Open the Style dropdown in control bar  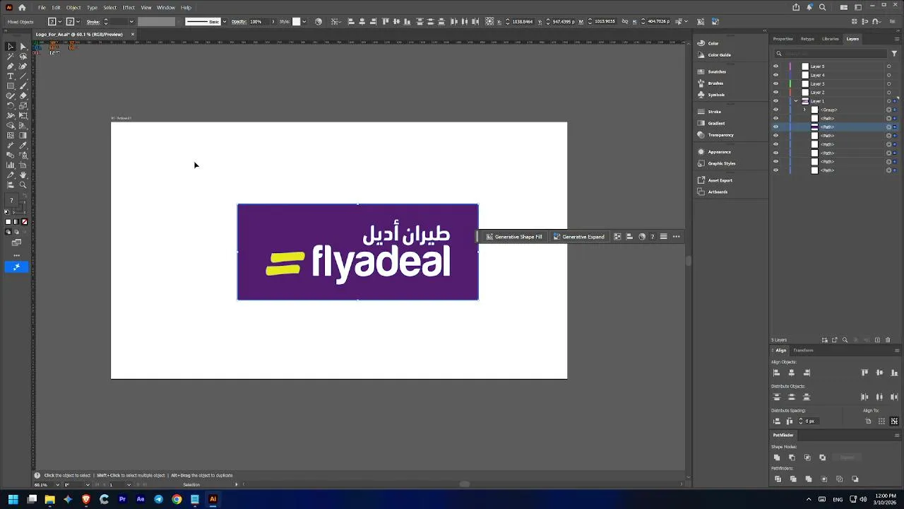pyautogui.click(x=304, y=21)
